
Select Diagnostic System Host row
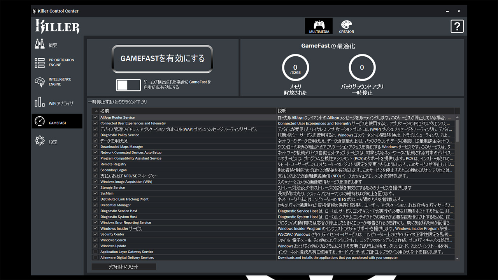273,217
